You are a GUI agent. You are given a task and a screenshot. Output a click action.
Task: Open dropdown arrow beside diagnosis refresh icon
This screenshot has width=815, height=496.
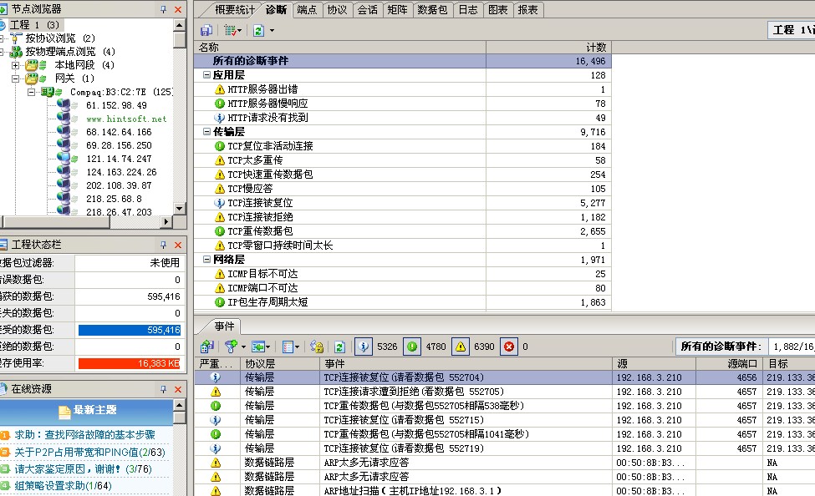[272, 31]
